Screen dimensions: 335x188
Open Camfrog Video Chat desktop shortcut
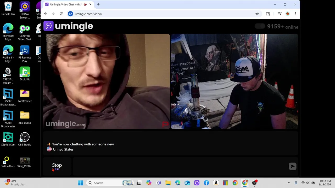pyautogui.click(x=25, y=32)
